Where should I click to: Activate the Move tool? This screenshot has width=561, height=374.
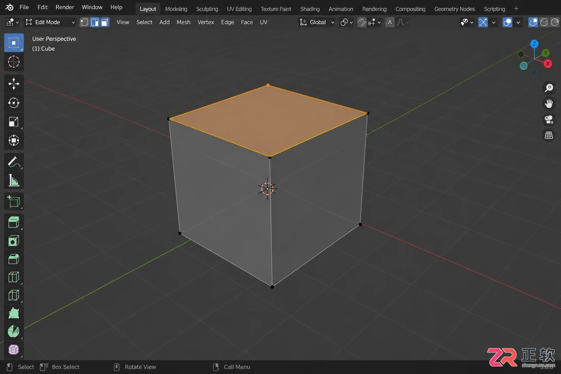pyautogui.click(x=14, y=84)
